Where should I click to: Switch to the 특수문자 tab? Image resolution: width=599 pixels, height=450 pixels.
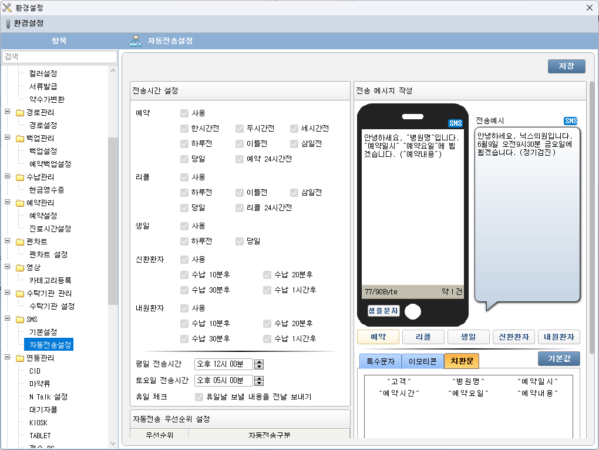[x=380, y=361]
